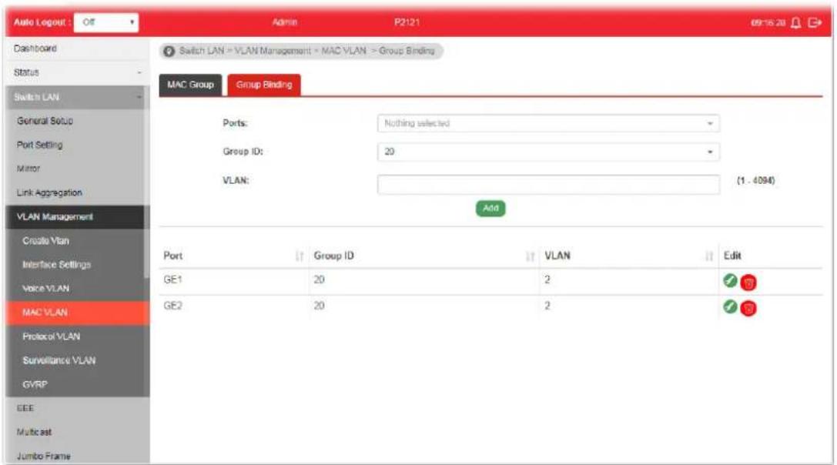The width and height of the screenshot is (837, 465).
Task: Click Group ID 20 in GE1 row
Action: click(320, 279)
